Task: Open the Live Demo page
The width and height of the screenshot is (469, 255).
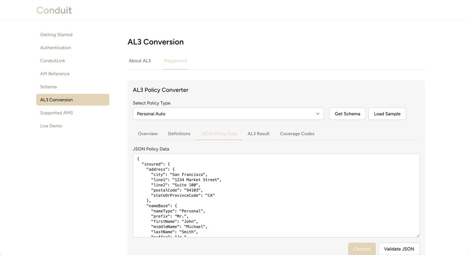Action: click(51, 125)
